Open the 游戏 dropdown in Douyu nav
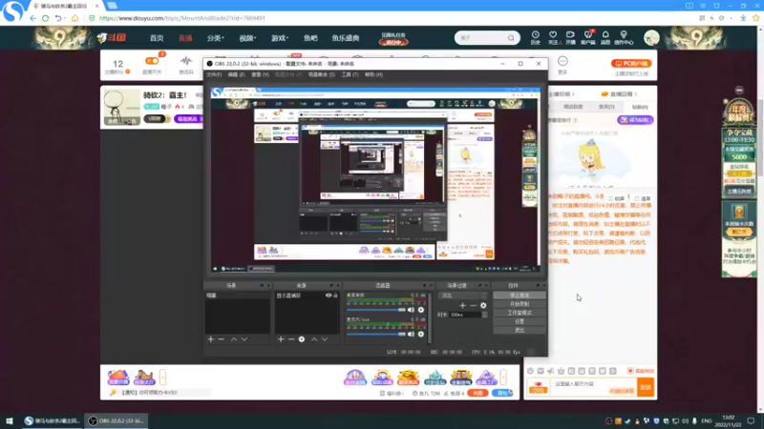The image size is (764, 429). pos(280,38)
